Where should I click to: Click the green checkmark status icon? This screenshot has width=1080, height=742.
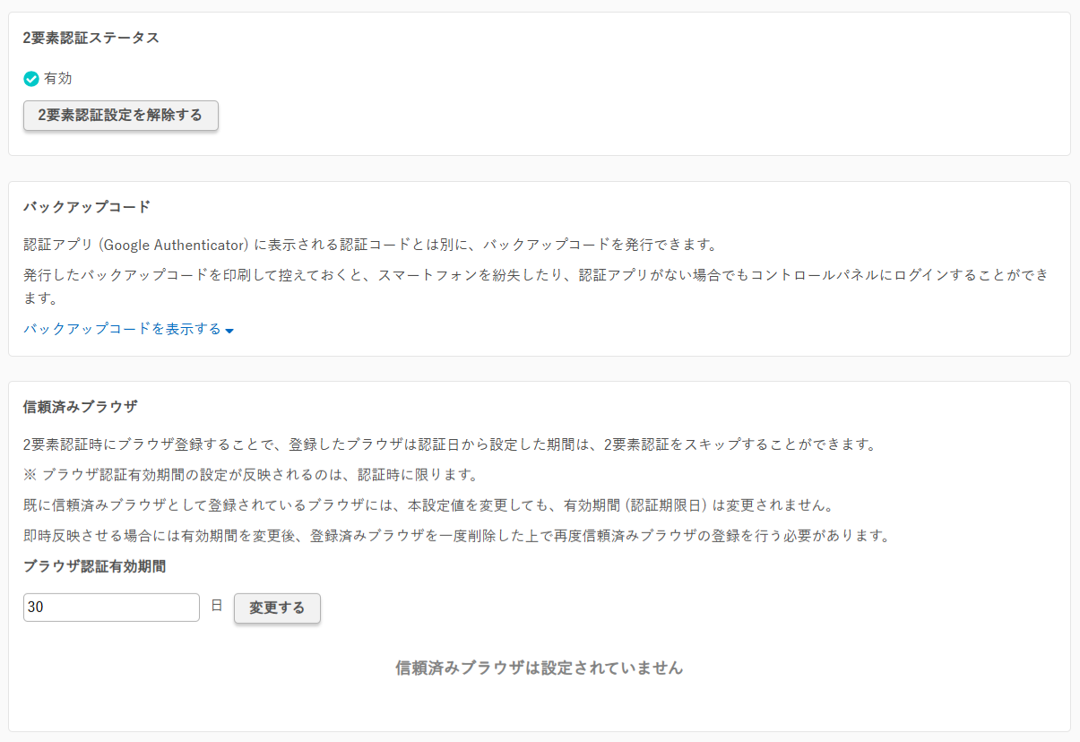pyautogui.click(x=31, y=79)
